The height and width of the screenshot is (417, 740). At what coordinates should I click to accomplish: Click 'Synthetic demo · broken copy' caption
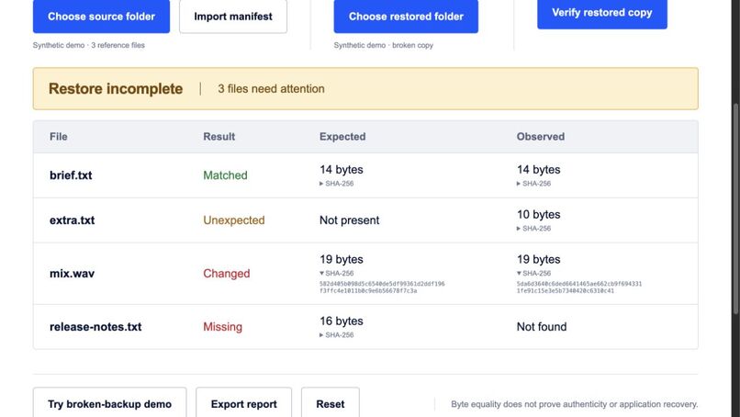(383, 45)
